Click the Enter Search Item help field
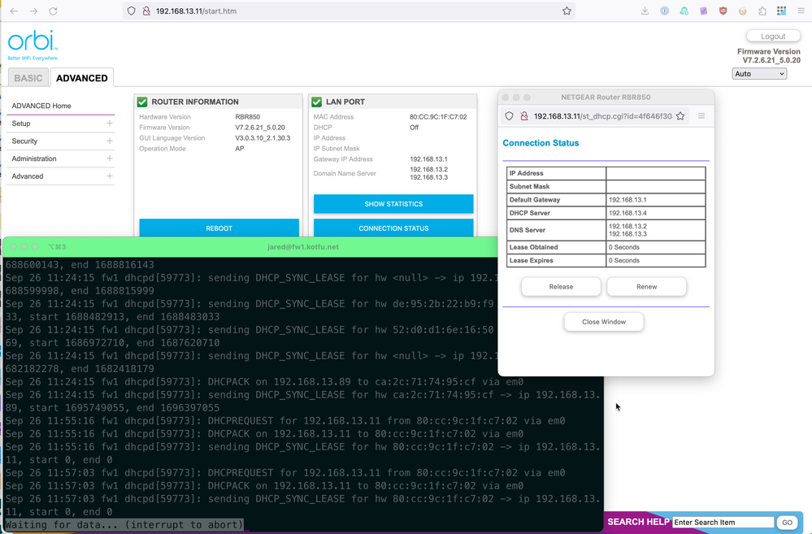 pyautogui.click(x=723, y=522)
